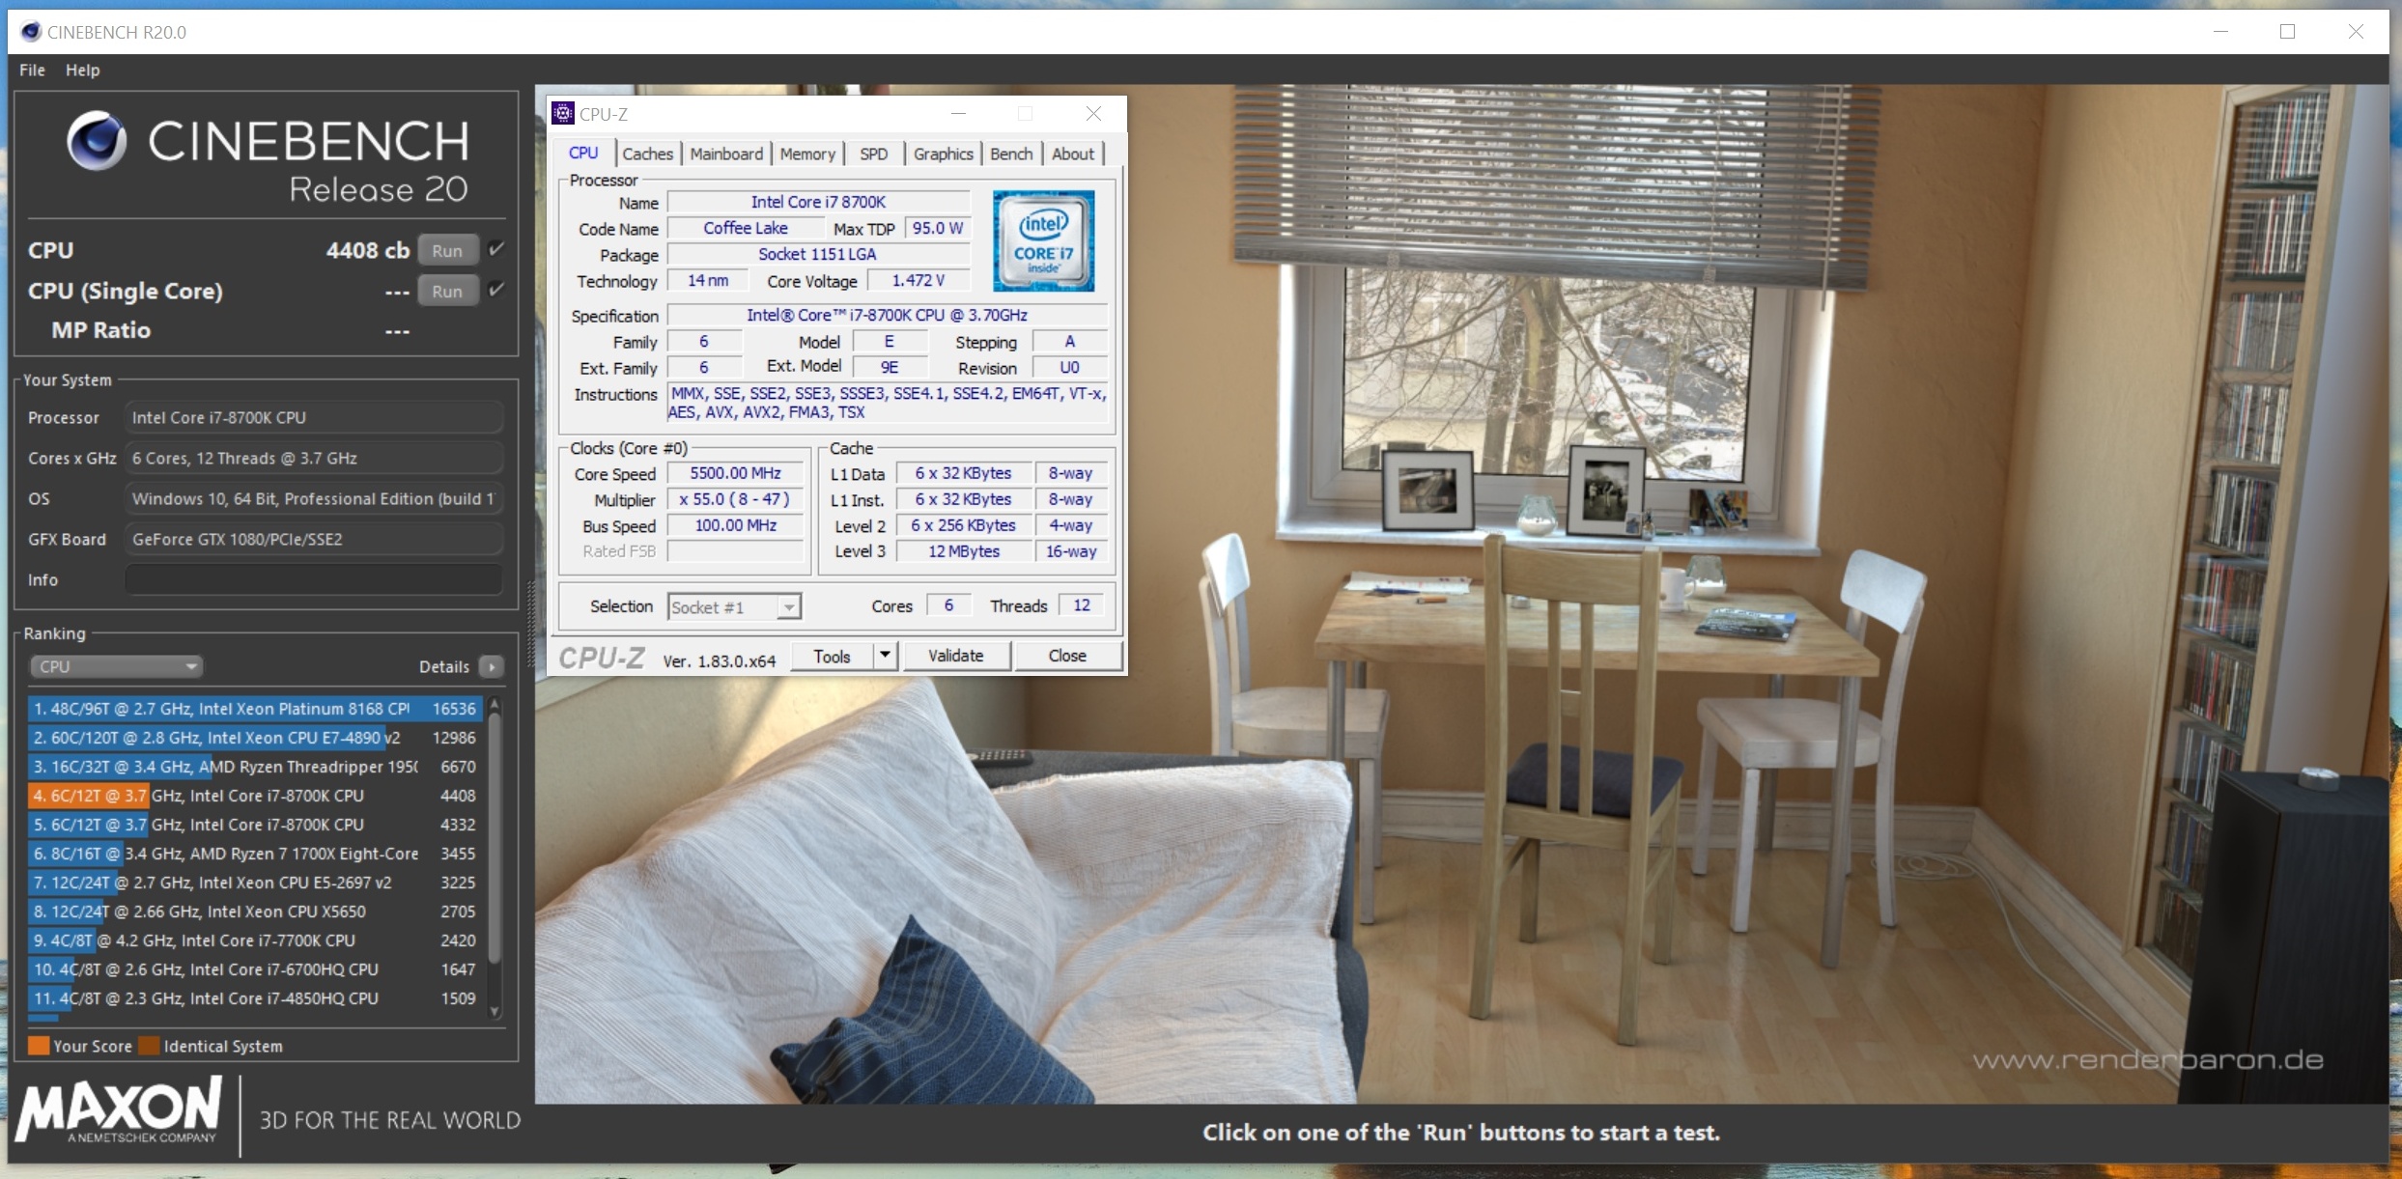Image resolution: width=2402 pixels, height=1179 pixels.
Task: Open the CPU ranking type dropdown
Action: [116, 666]
